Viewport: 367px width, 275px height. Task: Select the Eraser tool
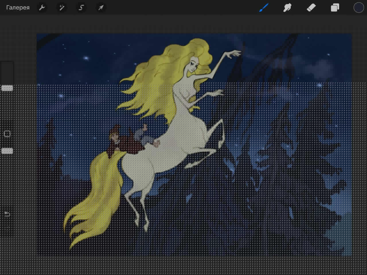point(311,8)
